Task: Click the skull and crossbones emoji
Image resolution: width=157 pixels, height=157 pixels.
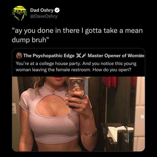Action: (x=79, y=56)
